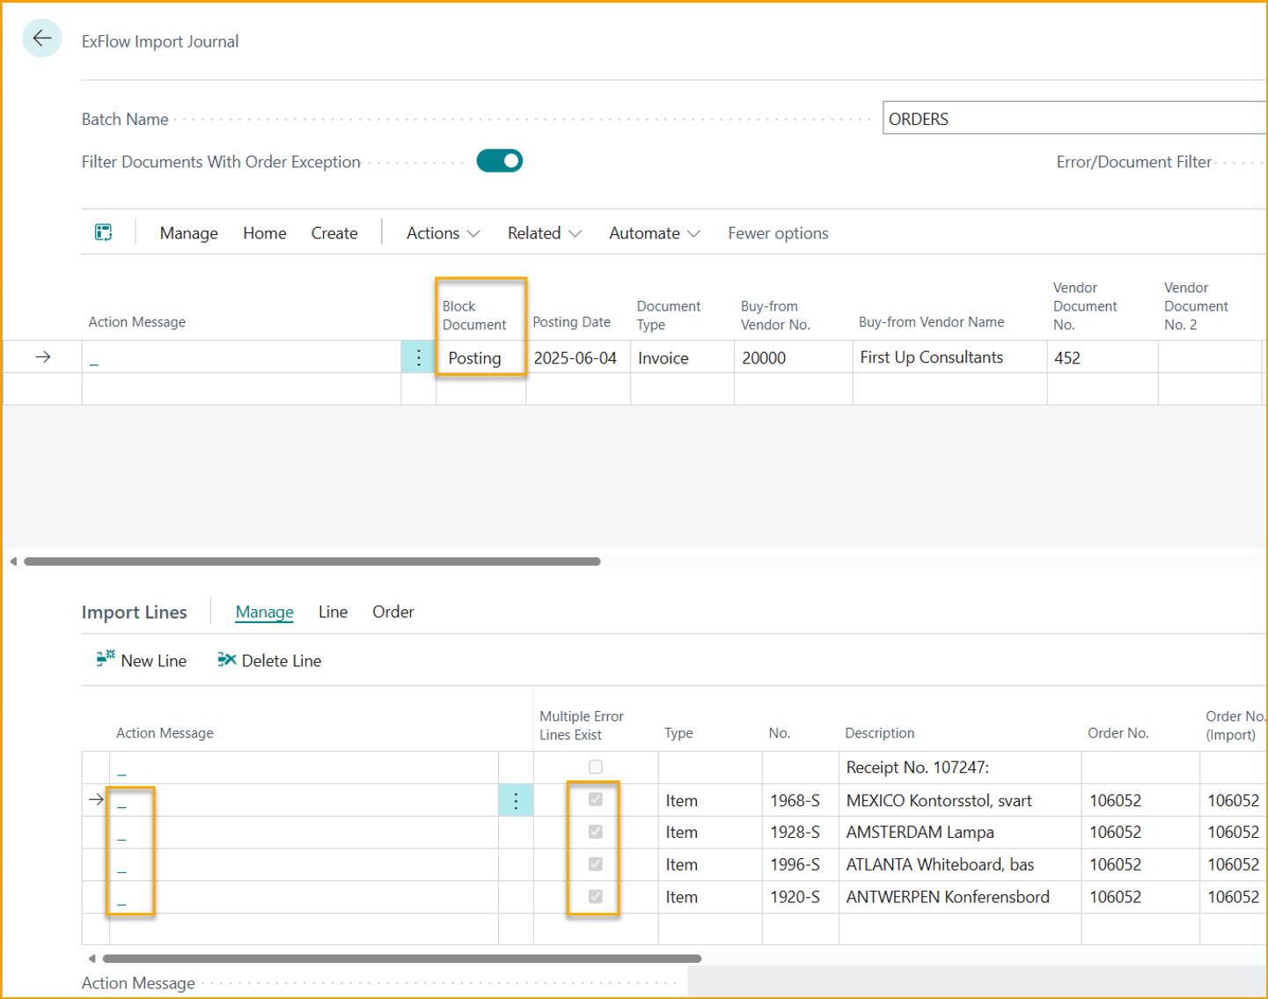Toggle Filter Documents With Order Exception switch
1268x999 pixels.
tap(500, 161)
